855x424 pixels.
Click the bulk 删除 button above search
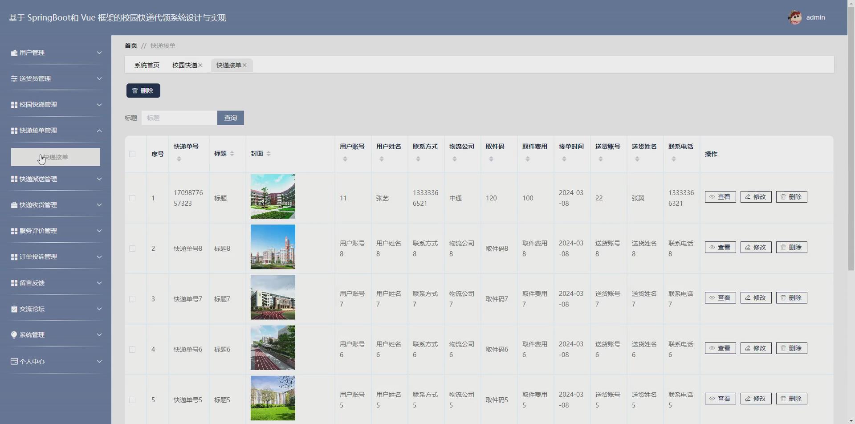(x=143, y=90)
